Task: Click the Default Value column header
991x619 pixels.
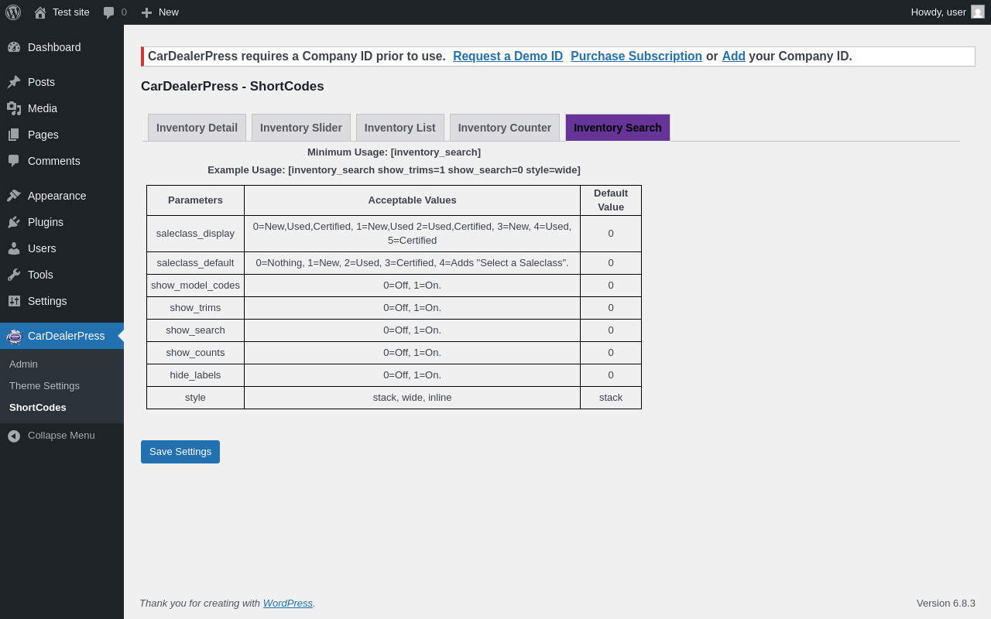Action: (611, 200)
